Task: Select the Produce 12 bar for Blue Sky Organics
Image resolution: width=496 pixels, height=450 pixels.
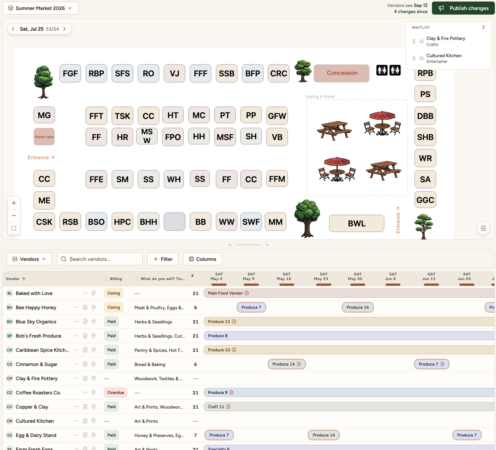Action: coord(349,321)
